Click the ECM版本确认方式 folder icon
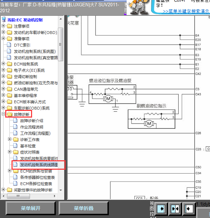 tap(9, 101)
